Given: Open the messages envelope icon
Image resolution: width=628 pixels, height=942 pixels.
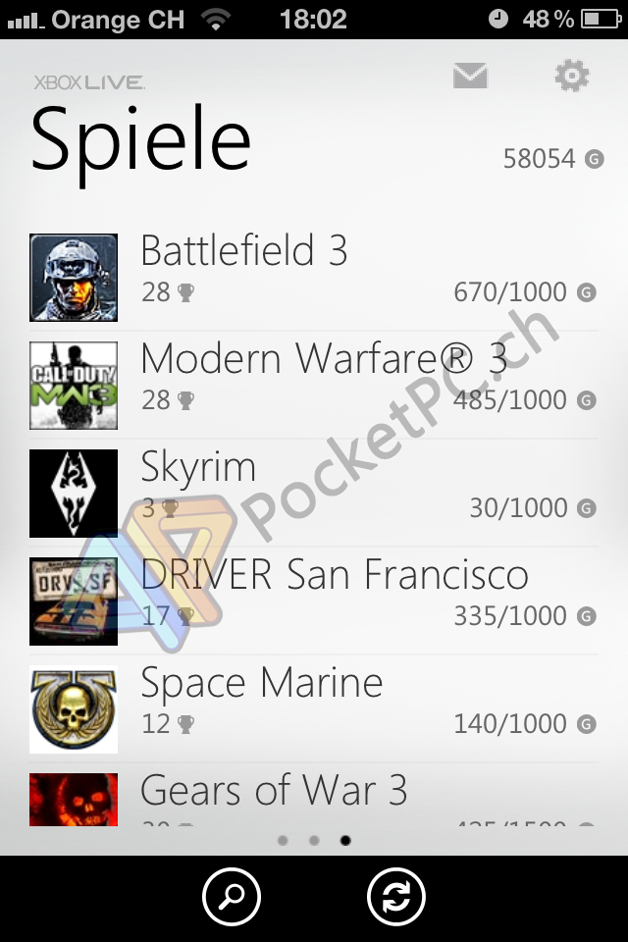Looking at the screenshot, I should click(x=470, y=77).
